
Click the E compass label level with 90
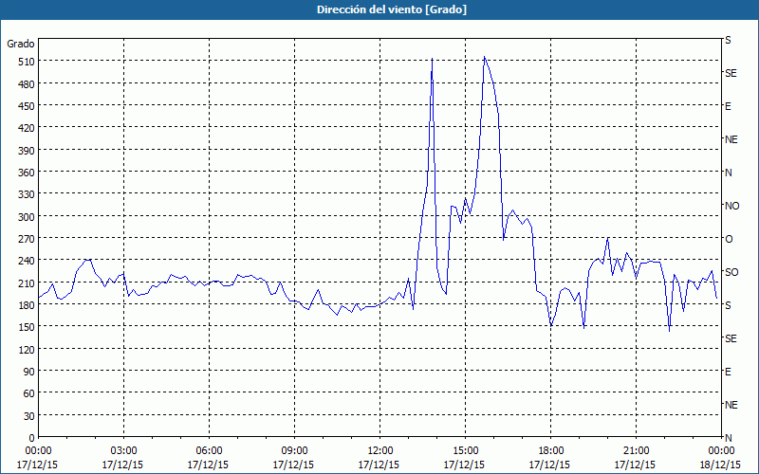728,372
